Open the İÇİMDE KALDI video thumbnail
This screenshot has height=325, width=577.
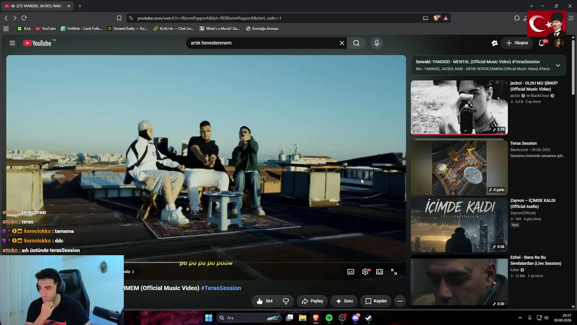(x=459, y=224)
